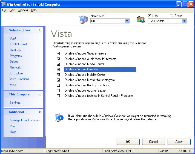Open Vista Functions in sidebar
Image resolution: width=195 pixels, height=154 pixels.
pos(19,79)
